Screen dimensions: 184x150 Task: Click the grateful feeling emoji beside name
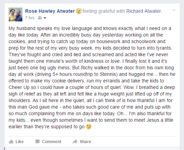click(79, 11)
